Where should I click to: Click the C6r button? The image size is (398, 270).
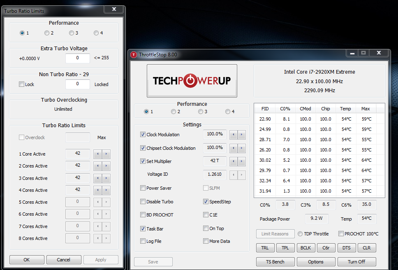326,248
